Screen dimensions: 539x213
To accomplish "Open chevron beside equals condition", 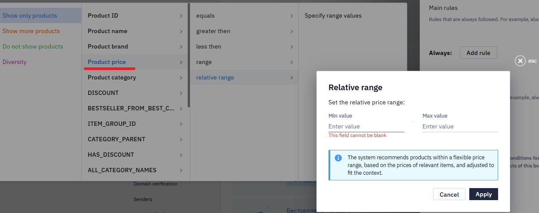I will (291, 16).
